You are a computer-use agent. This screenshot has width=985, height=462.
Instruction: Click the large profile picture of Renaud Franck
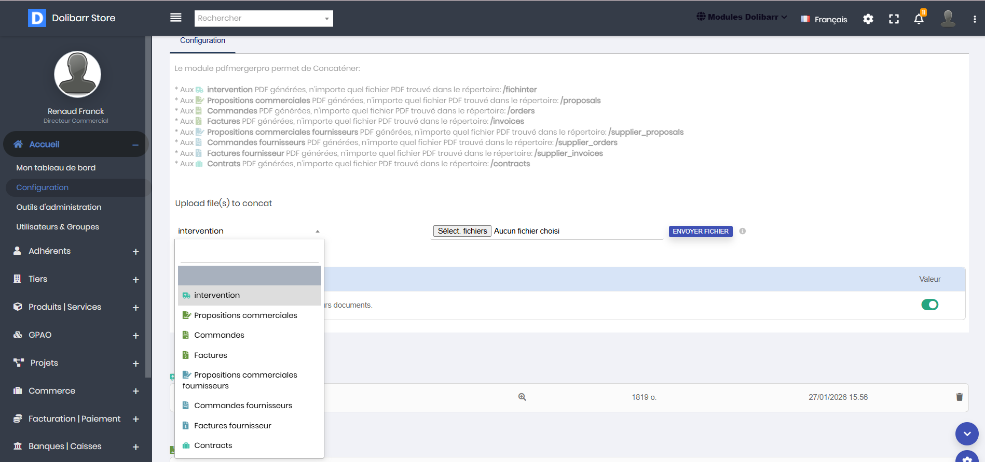pyautogui.click(x=78, y=75)
